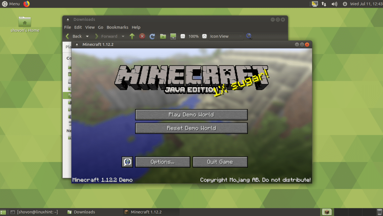Viewport: 383px width, 216px height.
Task: Open Bookmarks menu in Downloads window
Action: click(117, 27)
